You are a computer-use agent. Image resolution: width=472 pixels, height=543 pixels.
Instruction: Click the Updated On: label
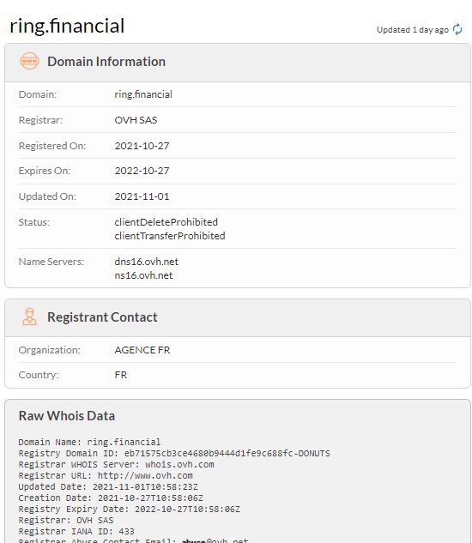[47, 196]
